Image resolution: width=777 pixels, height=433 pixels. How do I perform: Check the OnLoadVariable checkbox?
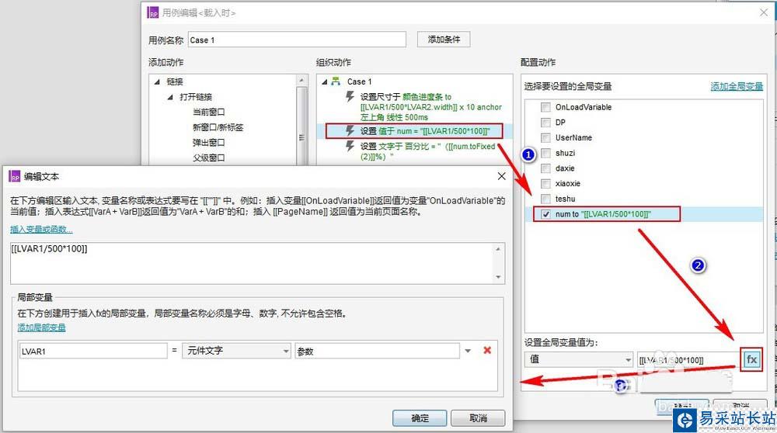click(x=545, y=107)
